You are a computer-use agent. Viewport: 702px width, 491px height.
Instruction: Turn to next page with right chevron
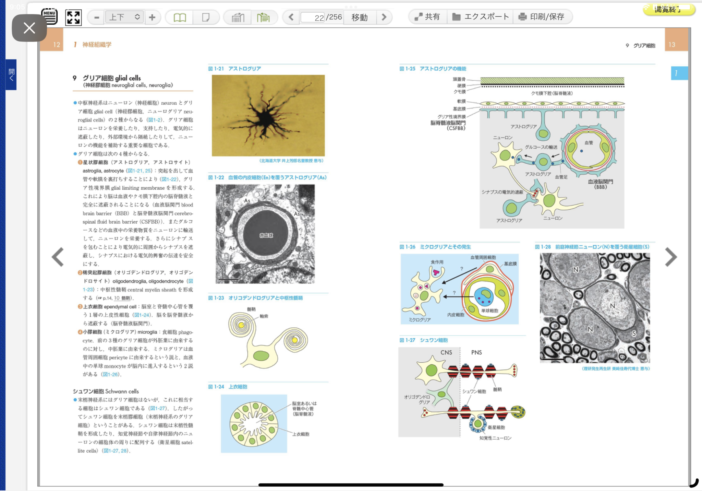tap(670, 257)
